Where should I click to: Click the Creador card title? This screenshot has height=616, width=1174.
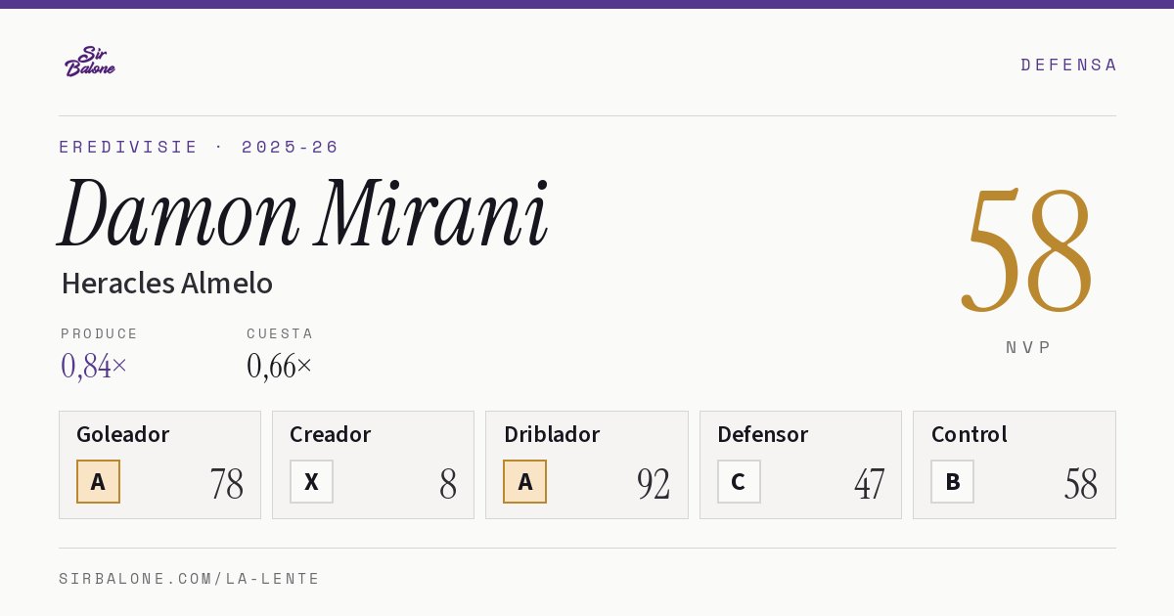point(331,434)
